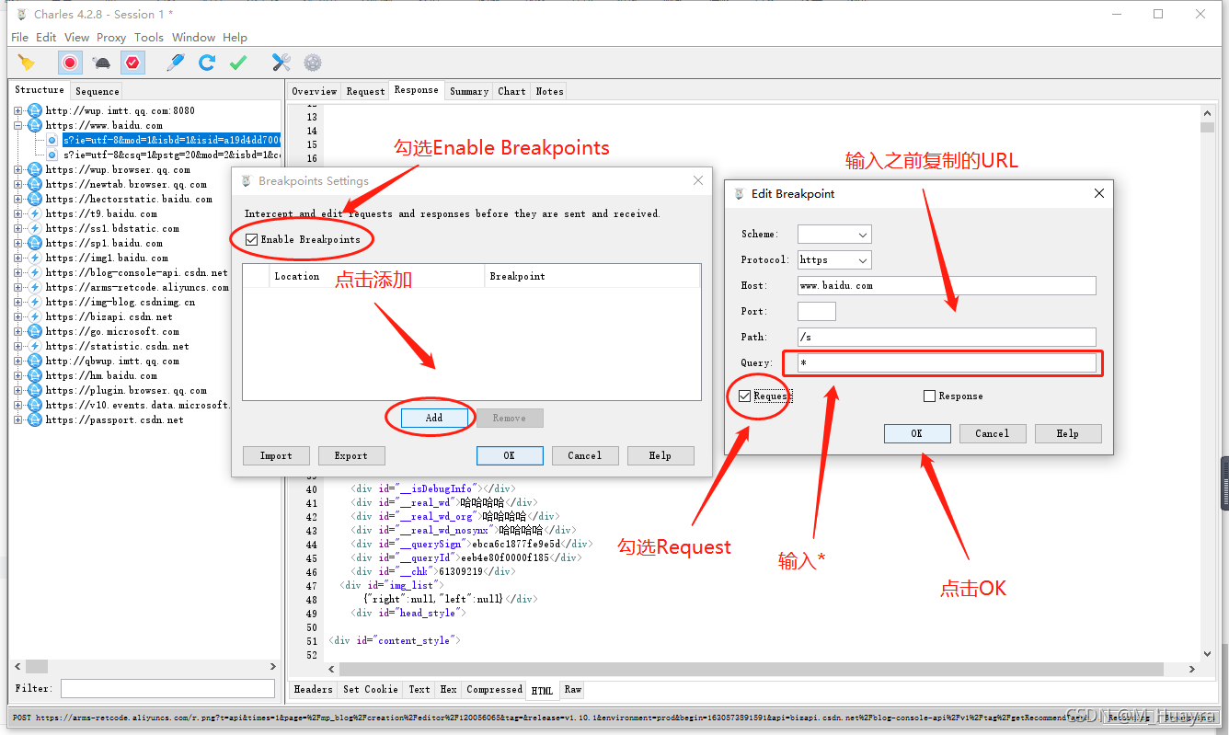Click the Query input field

coord(947,363)
